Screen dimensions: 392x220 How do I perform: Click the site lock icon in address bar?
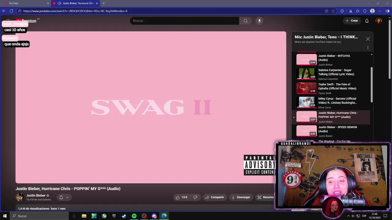[x=20, y=11]
